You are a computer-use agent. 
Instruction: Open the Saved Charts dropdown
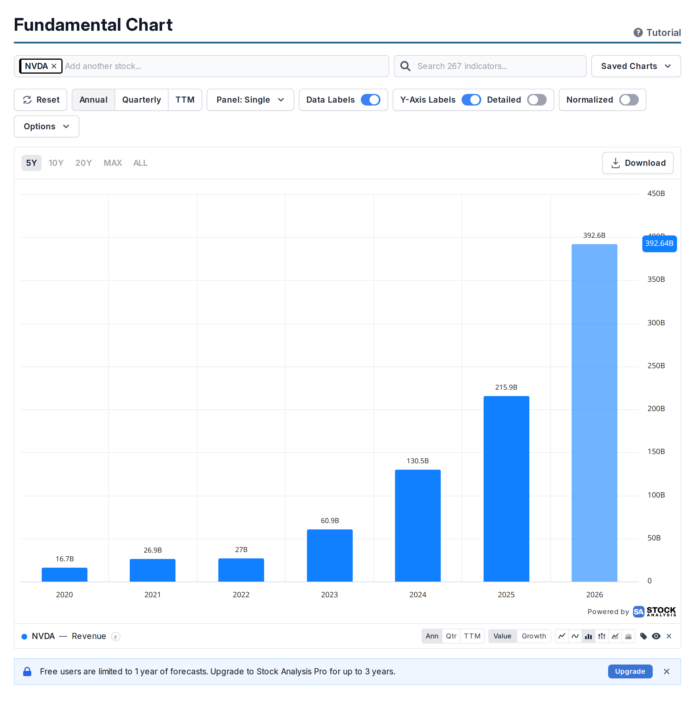[636, 66]
